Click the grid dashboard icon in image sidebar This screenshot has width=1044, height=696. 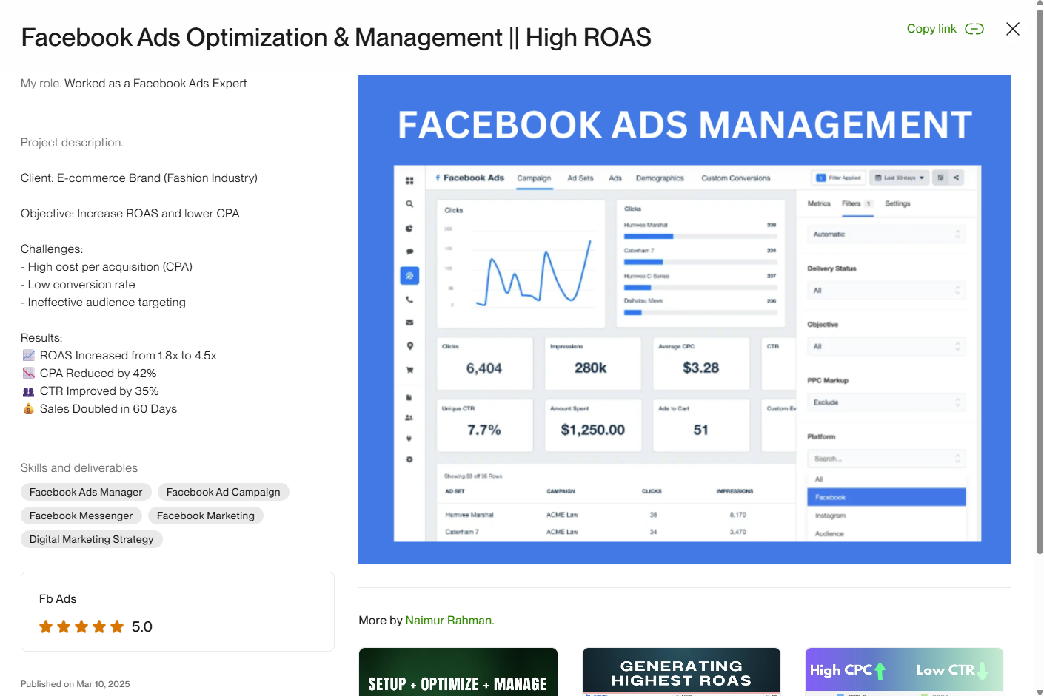pyautogui.click(x=409, y=180)
